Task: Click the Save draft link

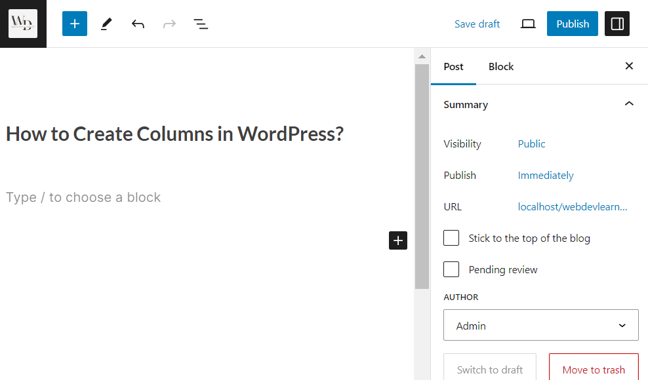Action: click(x=477, y=24)
